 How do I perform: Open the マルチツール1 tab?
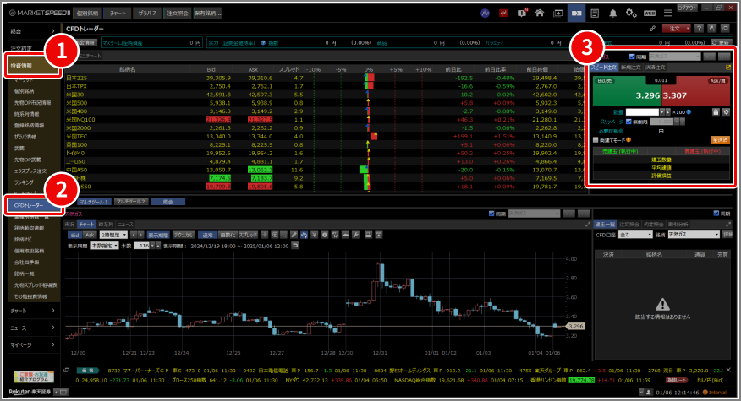point(94,202)
